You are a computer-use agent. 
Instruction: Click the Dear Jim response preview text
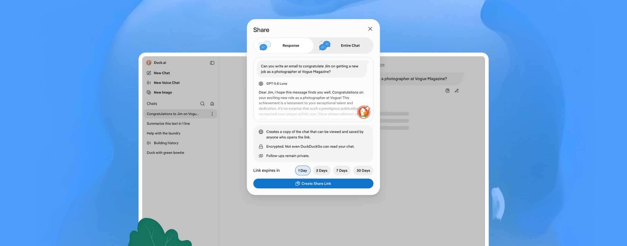click(x=311, y=106)
